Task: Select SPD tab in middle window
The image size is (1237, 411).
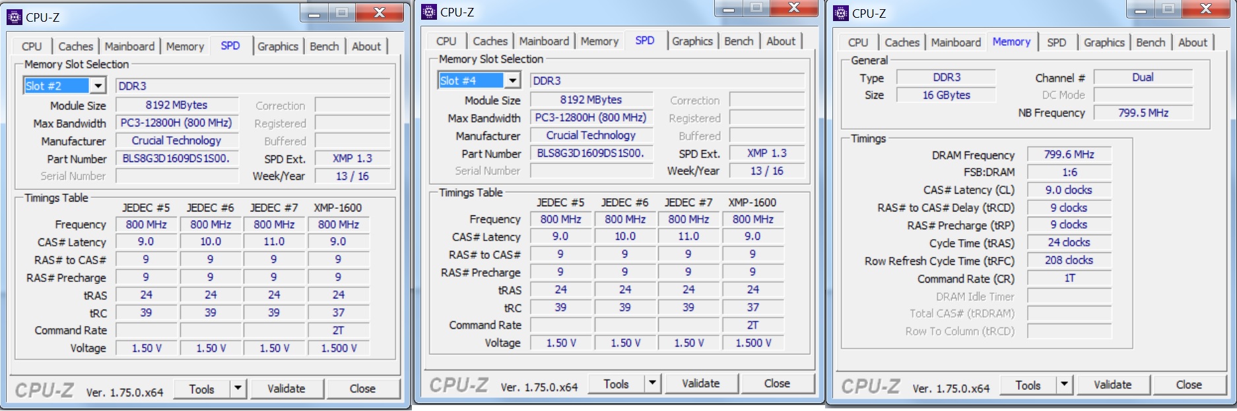Action: (x=645, y=40)
